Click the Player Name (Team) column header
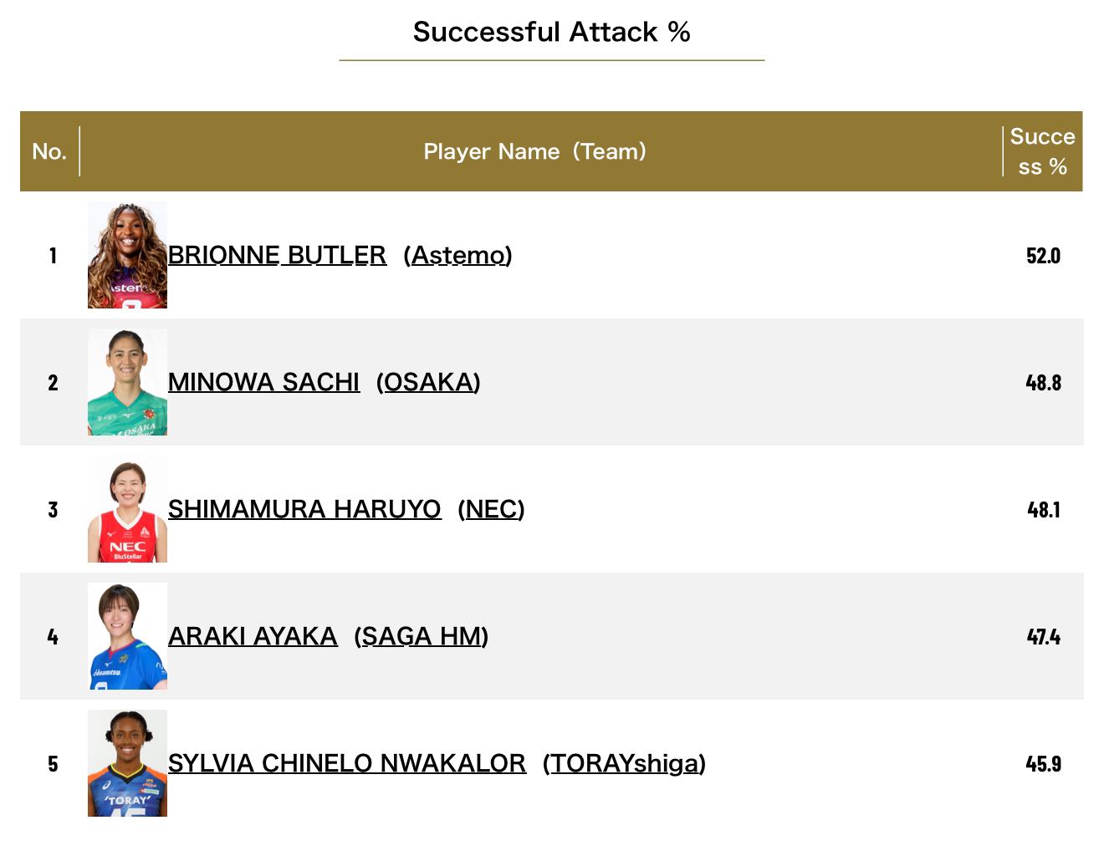The width and height of the screenshot is (1104, 856). pyautogui.click(x=535, y=151)
